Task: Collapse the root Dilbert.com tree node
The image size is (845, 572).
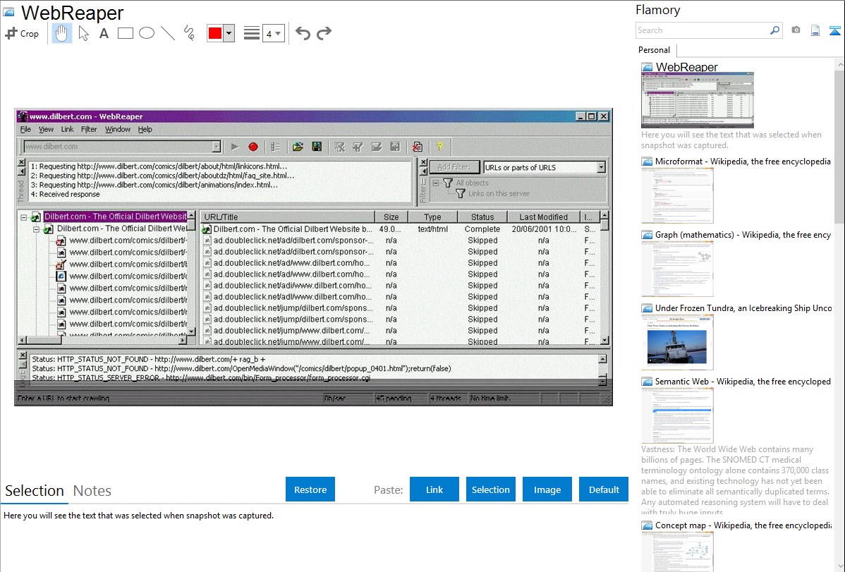Action: click(24, 217)
